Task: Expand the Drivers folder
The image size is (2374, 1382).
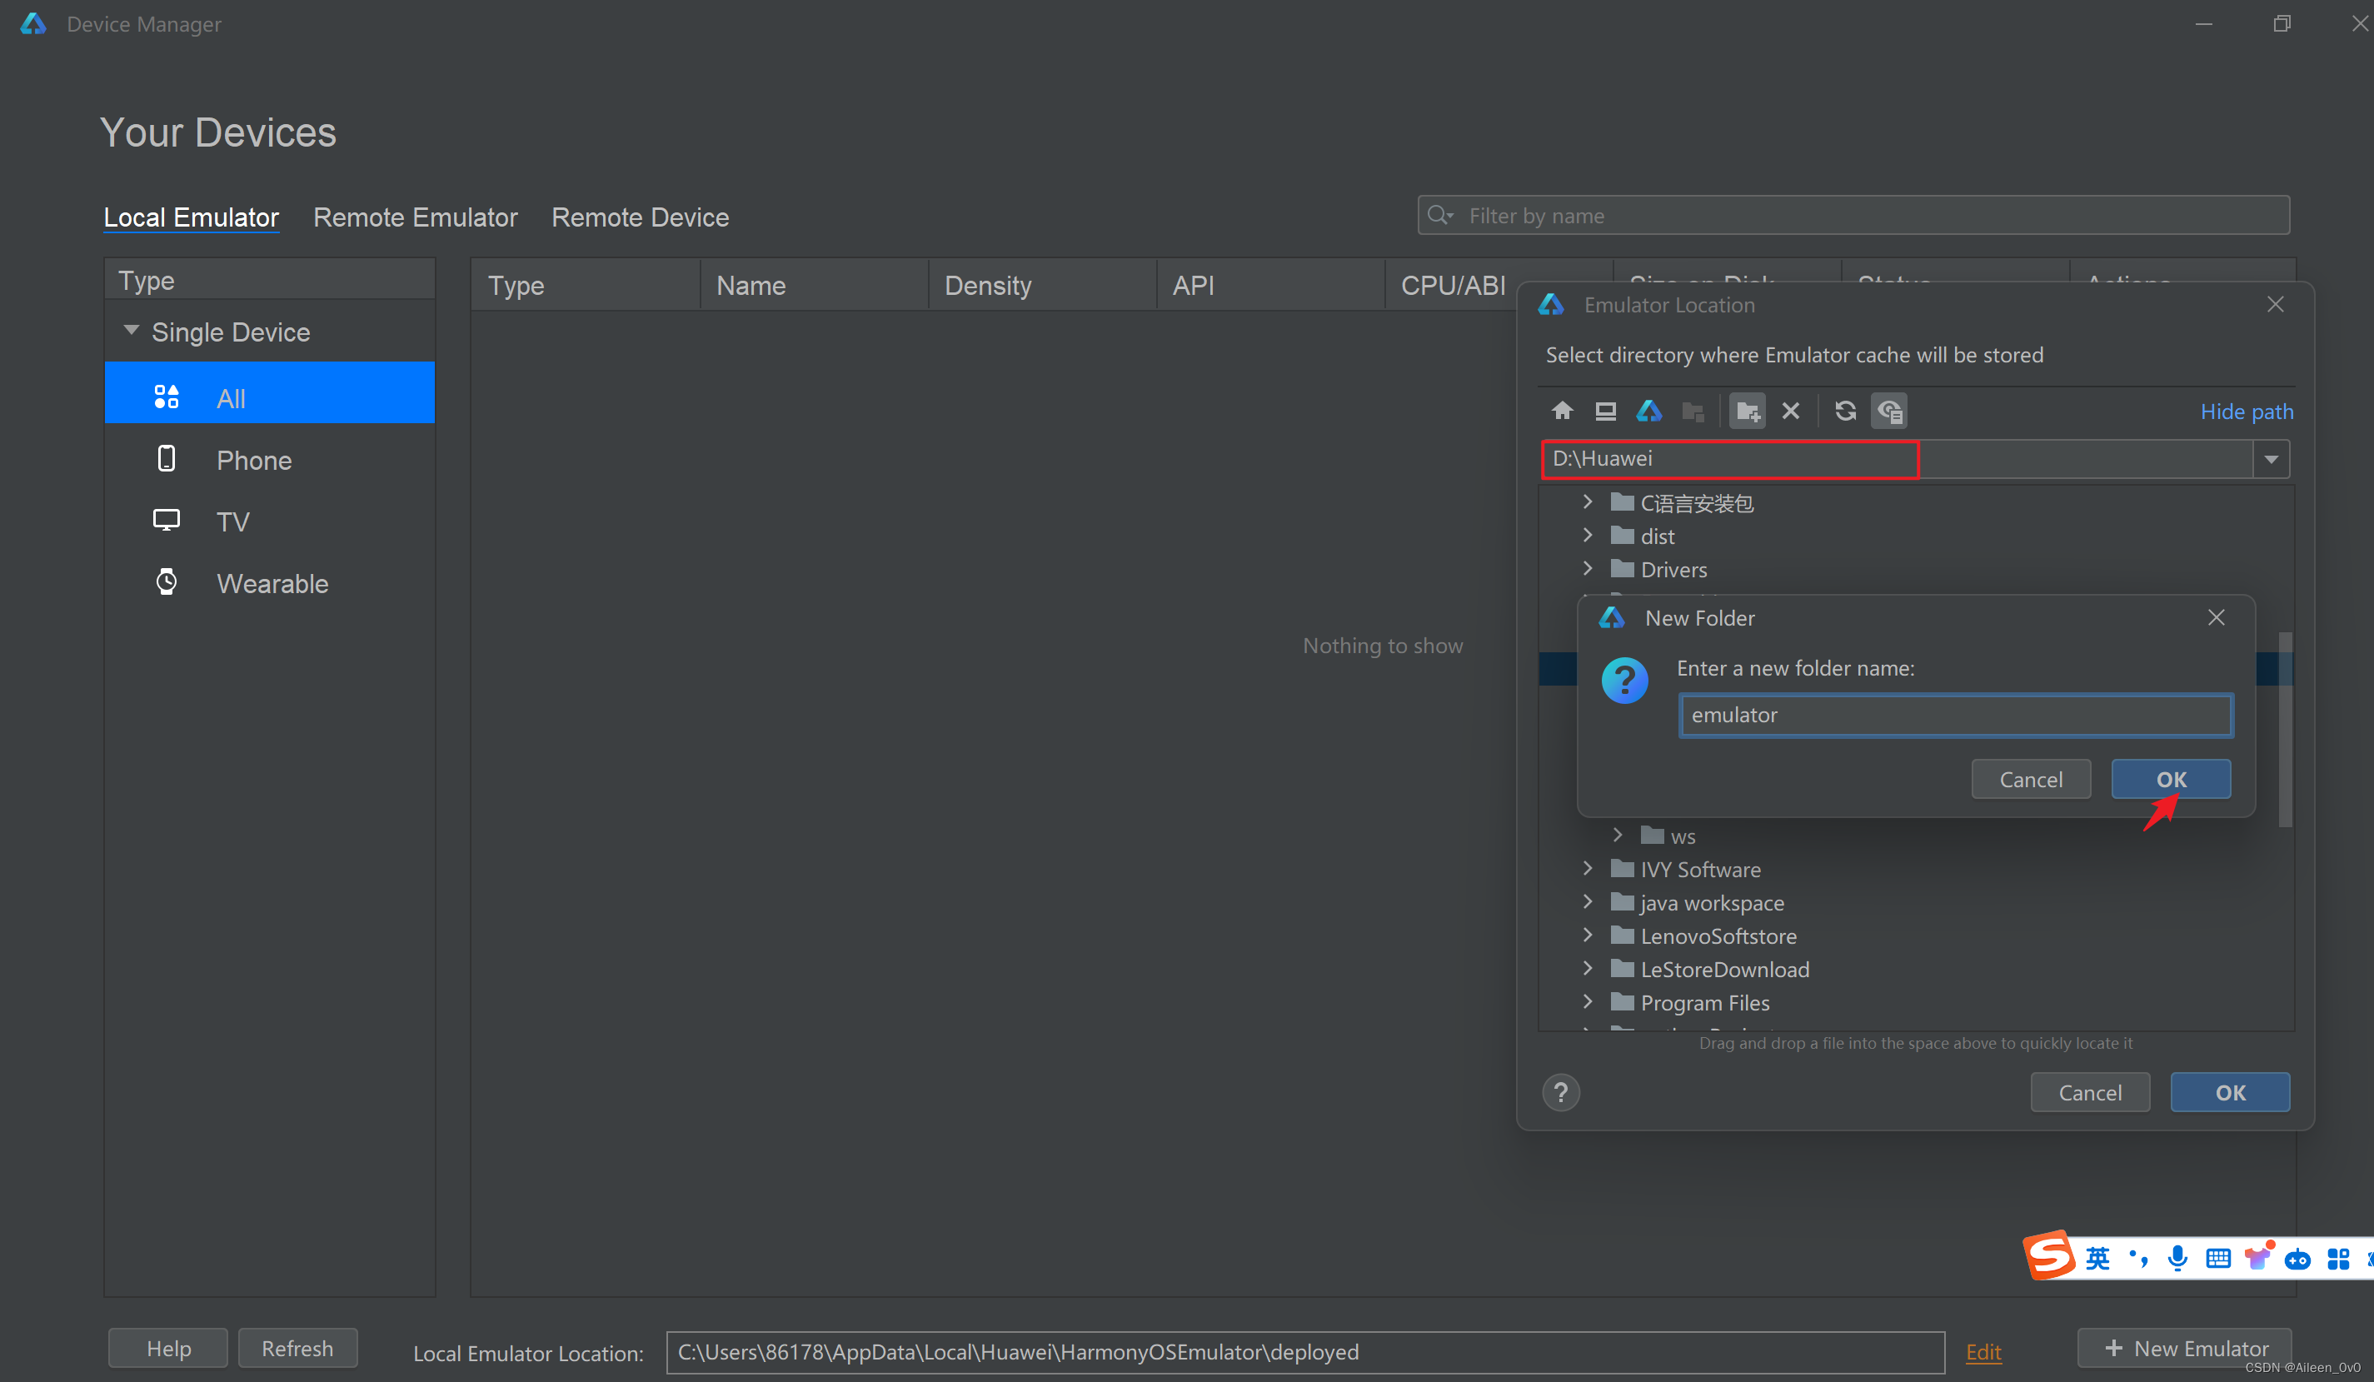Action: (1588, 568)
